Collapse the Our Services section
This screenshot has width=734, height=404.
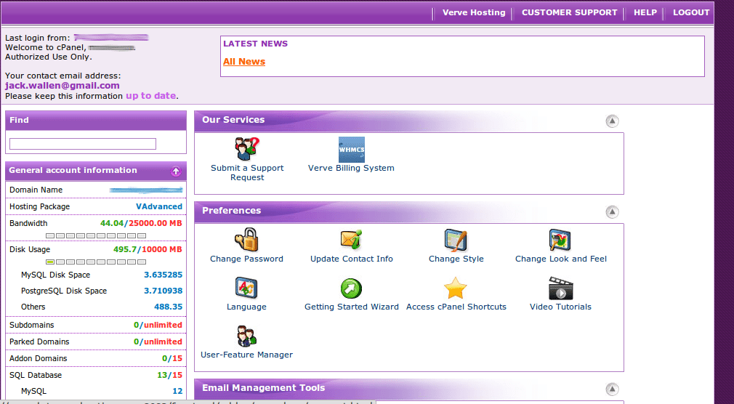pos(612,121)
